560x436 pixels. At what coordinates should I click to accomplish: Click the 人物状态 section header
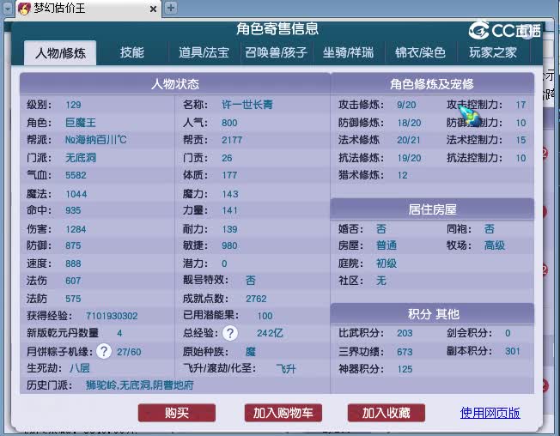[x=175, y=84]
